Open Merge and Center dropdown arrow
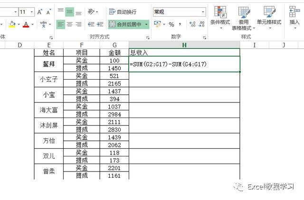The image size is (304, 200). pos(146,24)
